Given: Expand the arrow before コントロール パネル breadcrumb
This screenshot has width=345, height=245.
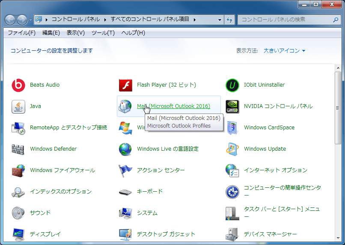Looking at the screenshot, I should click(46, 20).
